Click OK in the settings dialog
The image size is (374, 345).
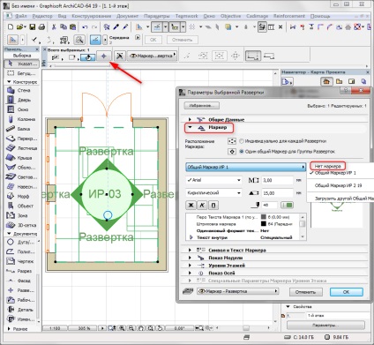(x=347, y=292)
